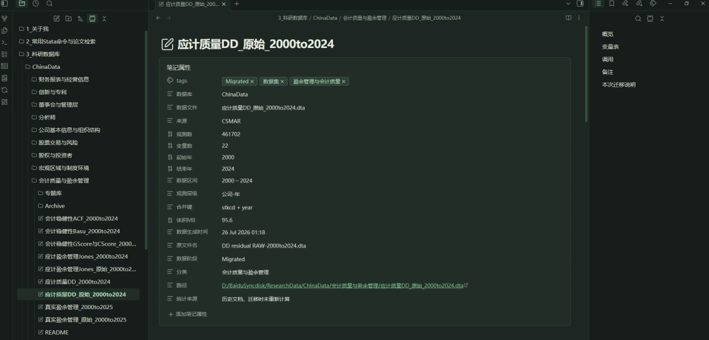The height and width of the screenshot is (340, 709).
Task: Jump to 变量表 heading in outline
Action: [x=610, y=47]
